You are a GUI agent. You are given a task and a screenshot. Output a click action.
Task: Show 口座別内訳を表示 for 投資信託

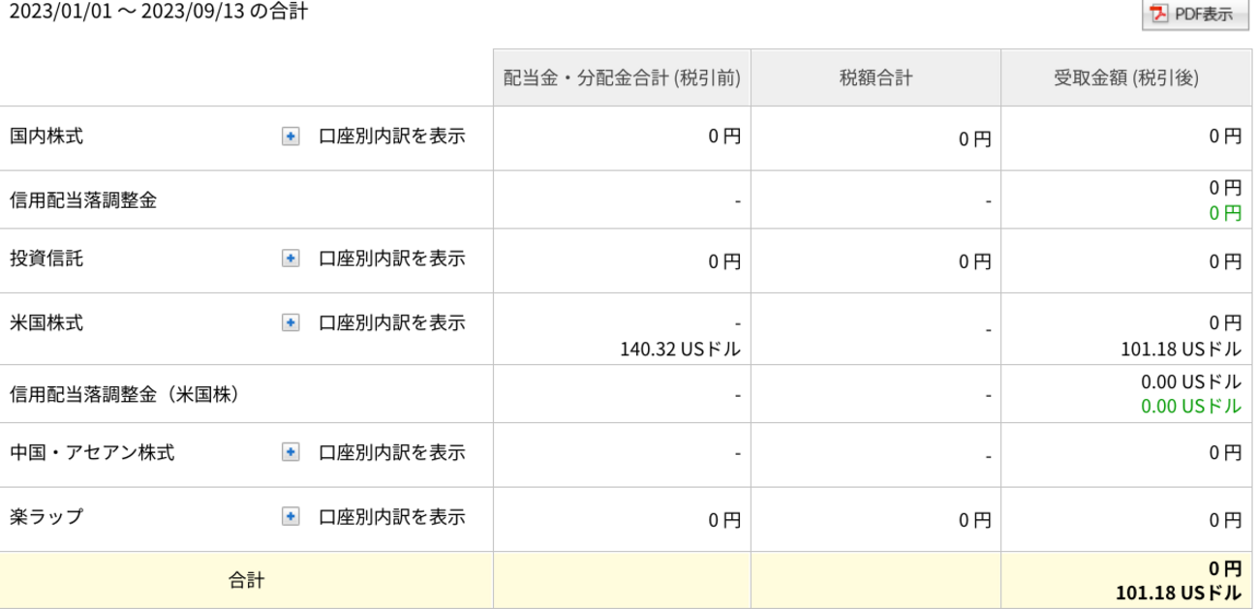coord(392,259)
